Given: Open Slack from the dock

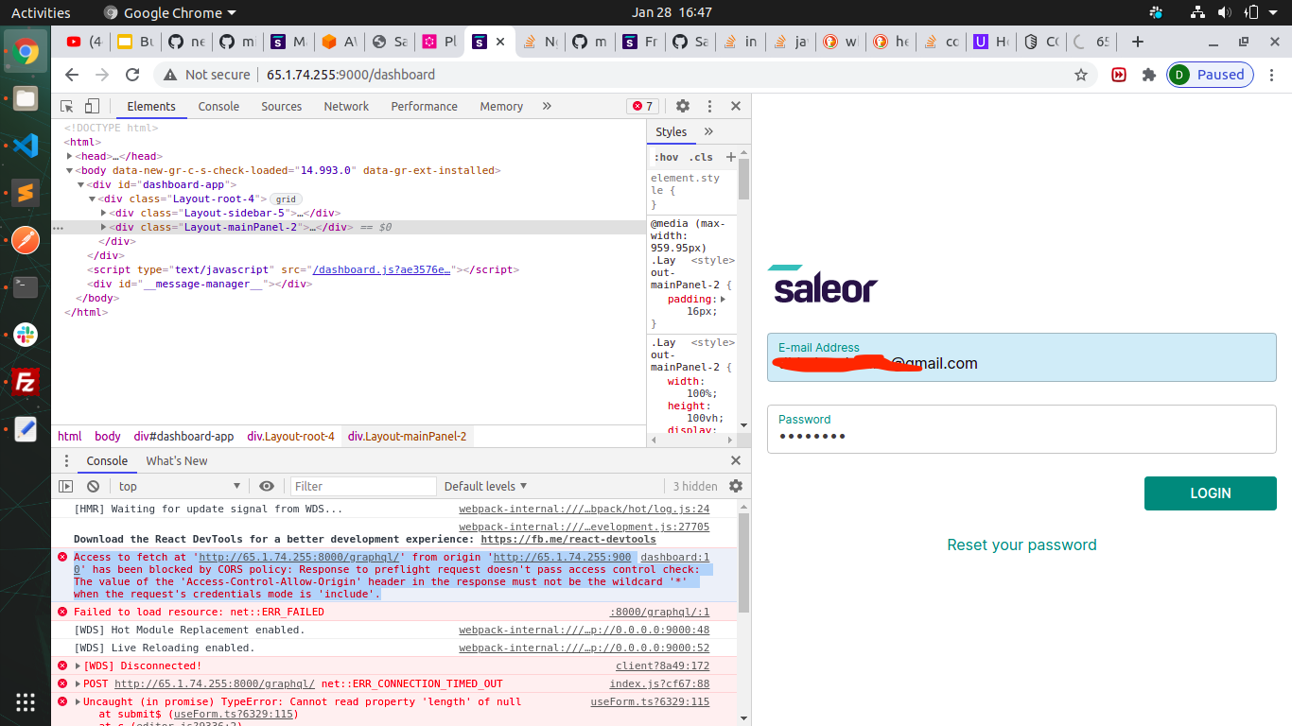Looking at the screenshot, I should click(x=26, y=335).
